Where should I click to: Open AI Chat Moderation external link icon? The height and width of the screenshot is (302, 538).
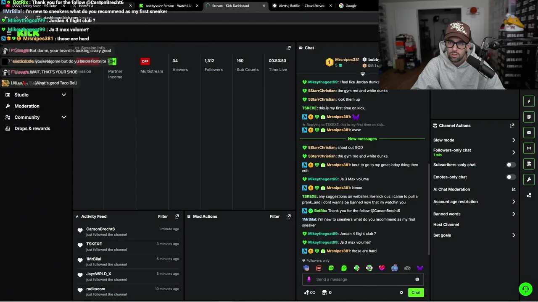coord(514,190)
